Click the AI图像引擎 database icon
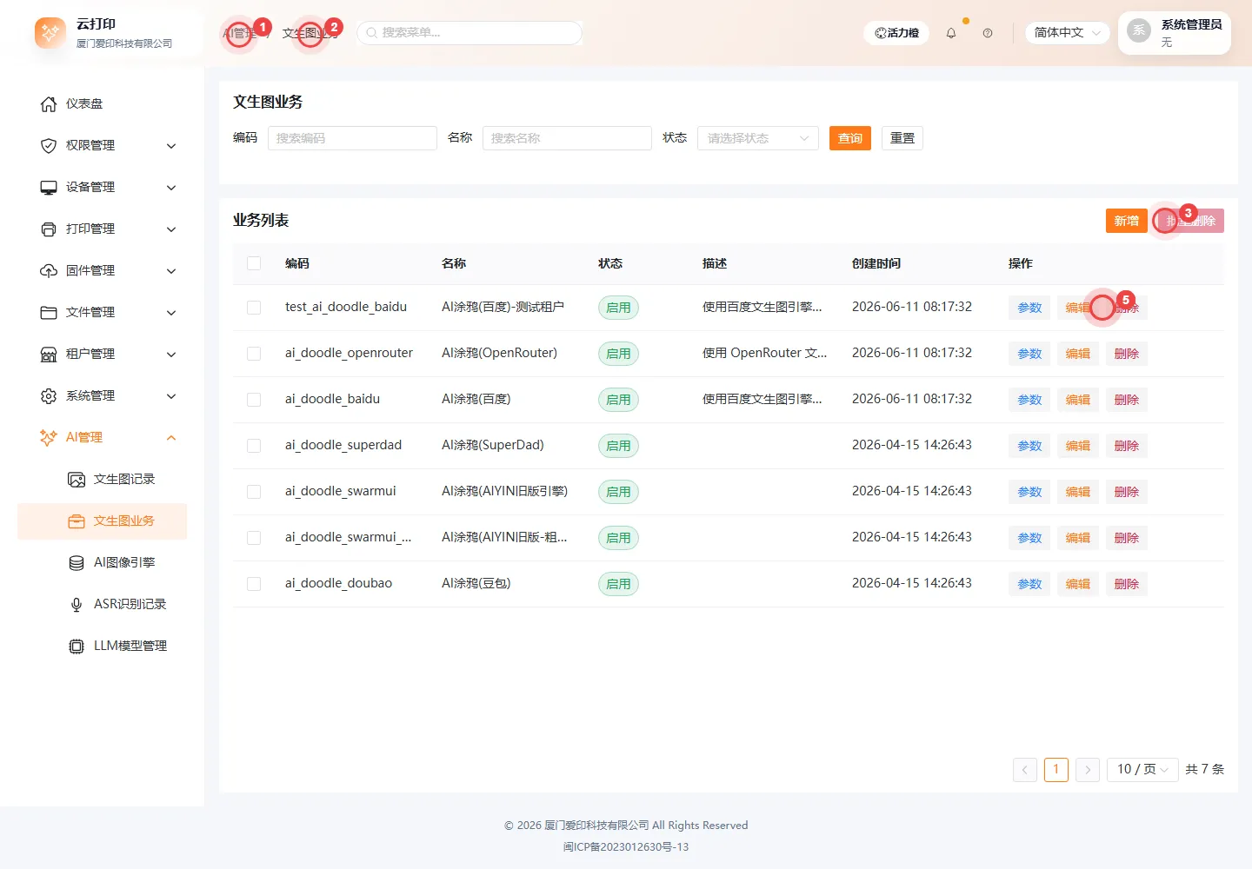 (x=77, y=563)
